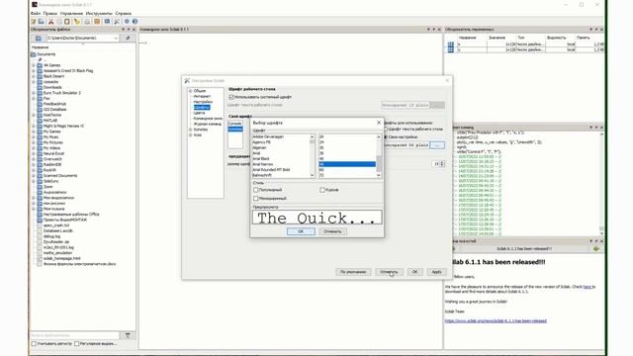Enable the 'Моноширинный' checkbox
Screen dimensions: 633x356
coord(256,199)
